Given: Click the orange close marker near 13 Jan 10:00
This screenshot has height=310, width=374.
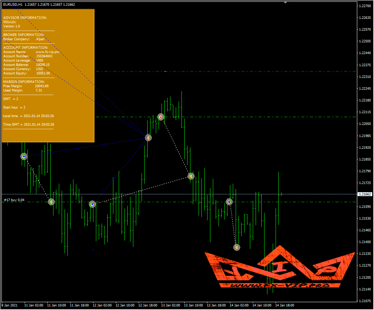Looking at the screenshot, I should [191, 176].
